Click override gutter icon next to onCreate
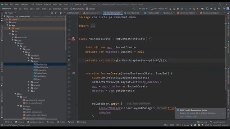The width and height of the screenshot is (230, 129). point(73,73)
